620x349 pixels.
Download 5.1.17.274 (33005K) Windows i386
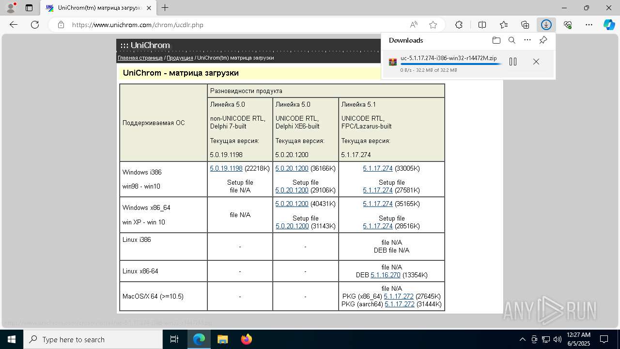[x=378, y=169]
